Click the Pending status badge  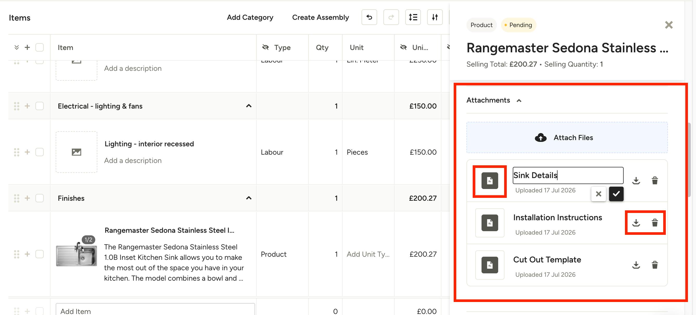pyautogui.click(x=518, y=25)
